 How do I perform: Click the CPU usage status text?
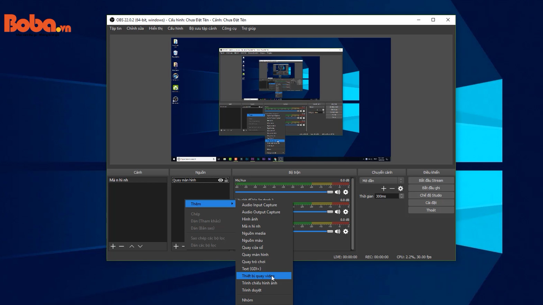point(414,257)
